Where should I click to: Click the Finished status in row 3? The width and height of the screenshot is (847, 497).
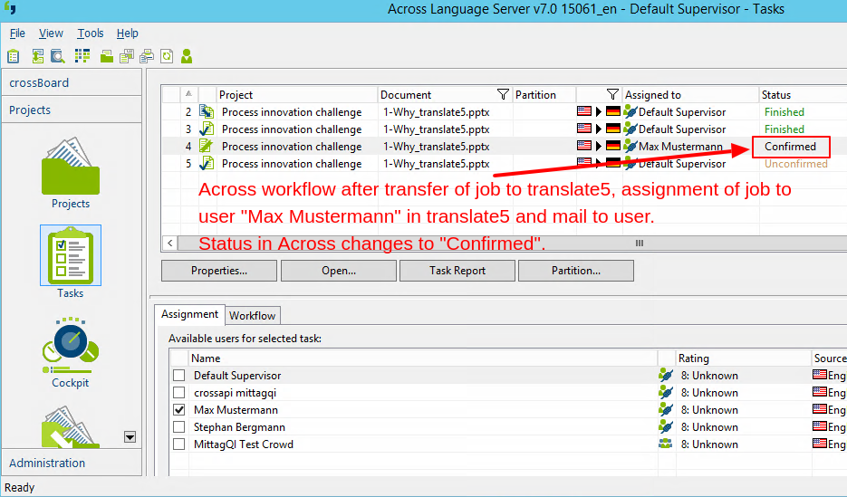coord(784,129)
